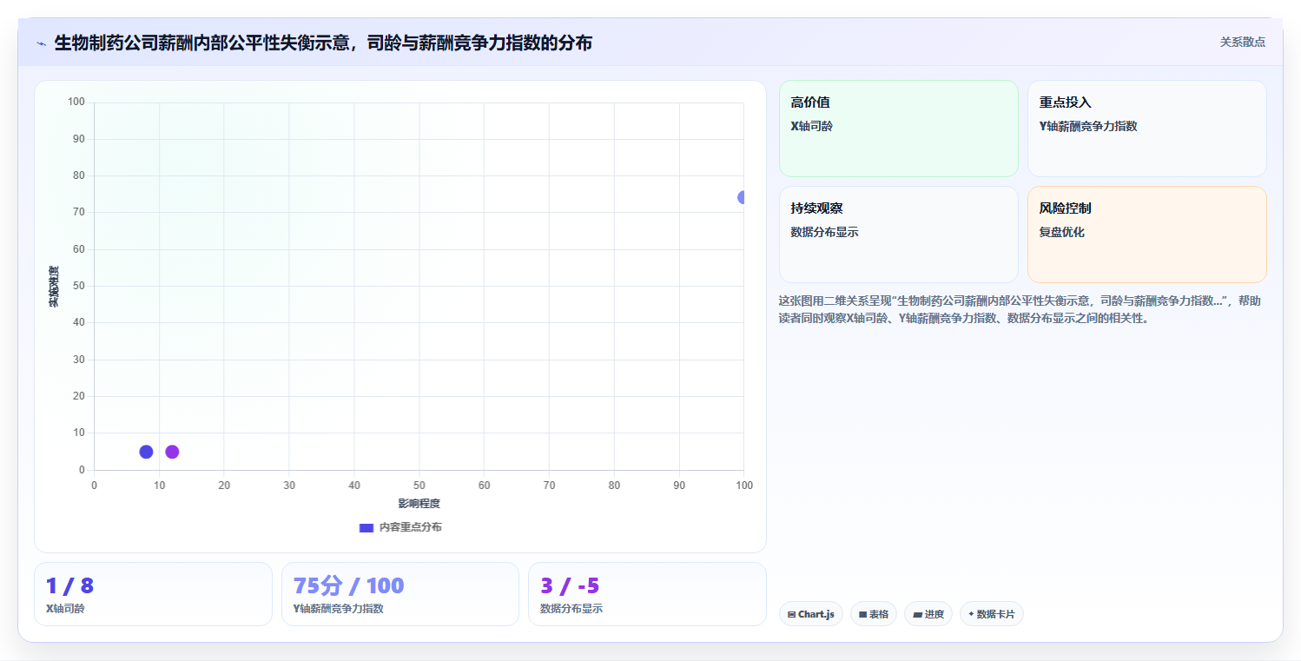This screenshot has height=661, width=1301.
Task: Click the 进度 tag chip
Action: (x=928, y=614)
